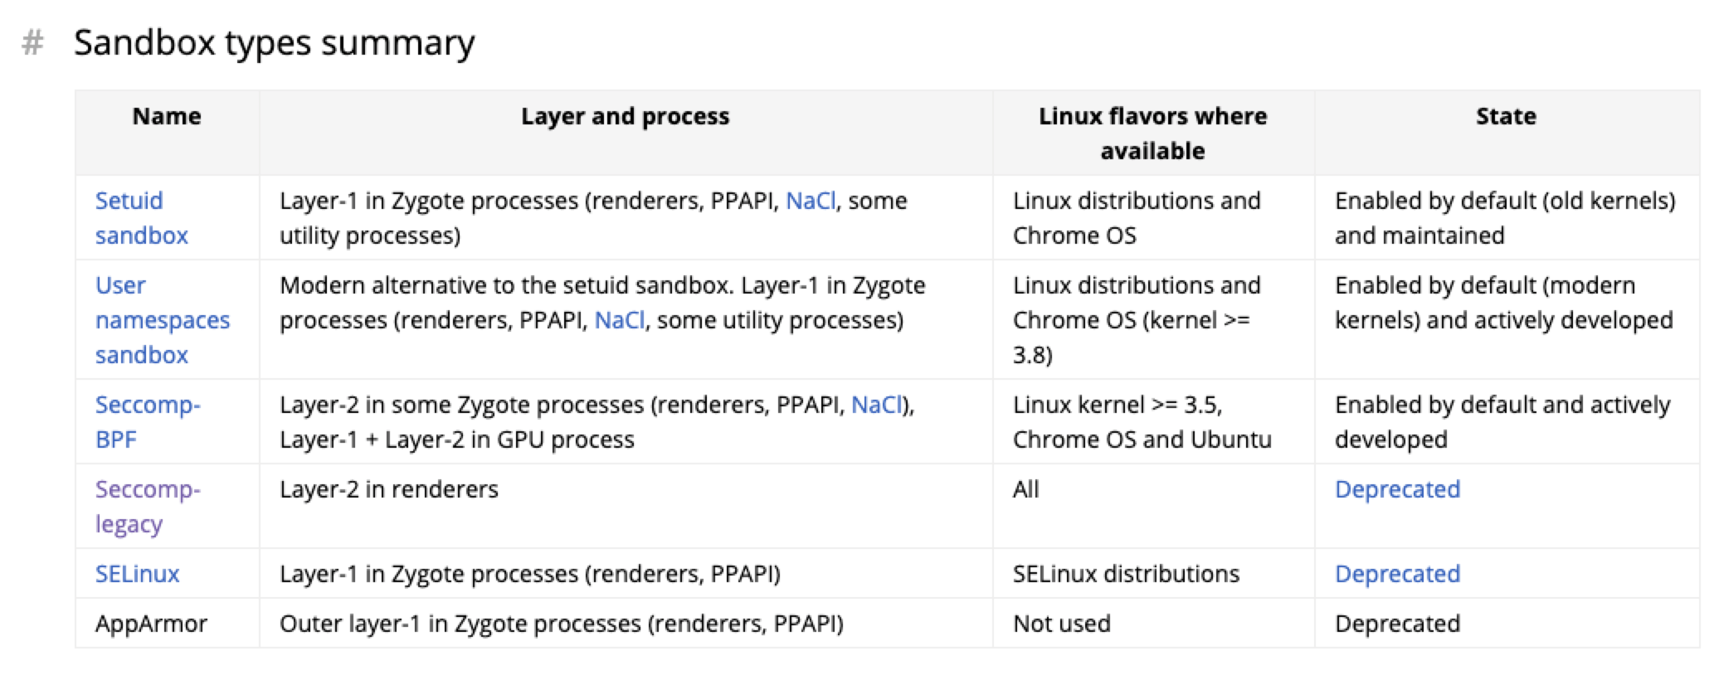1719x680 pixels.
Task: Click NaCl link in Setuid sandbox row
Action: click(x=811, y=201)
